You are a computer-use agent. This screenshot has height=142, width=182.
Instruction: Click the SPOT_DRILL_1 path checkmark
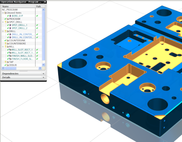click(37, 25)
